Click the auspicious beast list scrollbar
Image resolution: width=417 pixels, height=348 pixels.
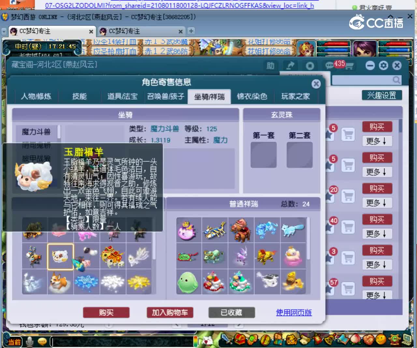click(x=308, y=239)
